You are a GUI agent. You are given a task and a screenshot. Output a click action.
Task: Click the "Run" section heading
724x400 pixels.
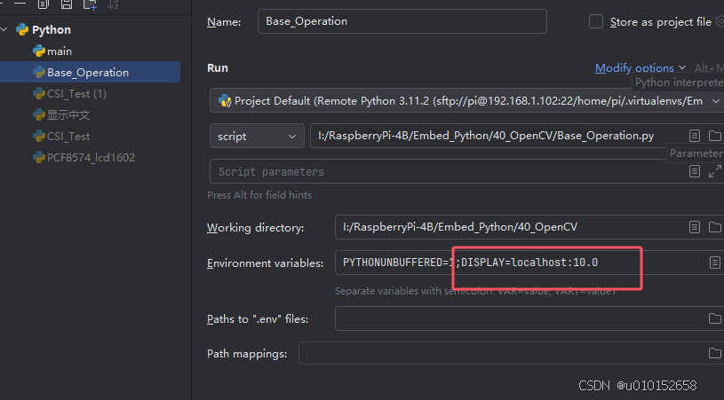click(218, 67)
